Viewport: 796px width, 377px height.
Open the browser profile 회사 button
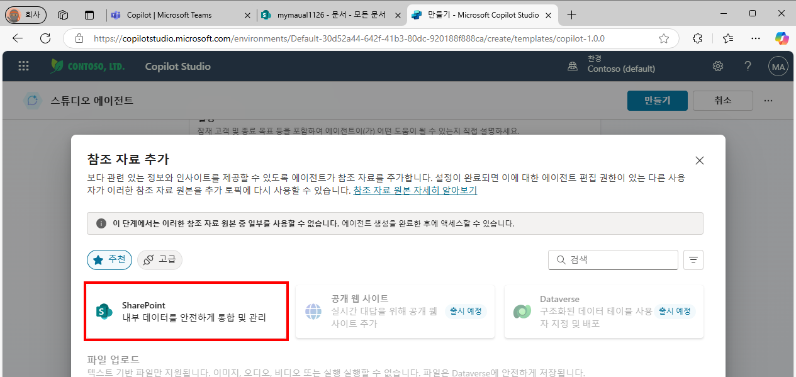point(25,14)
